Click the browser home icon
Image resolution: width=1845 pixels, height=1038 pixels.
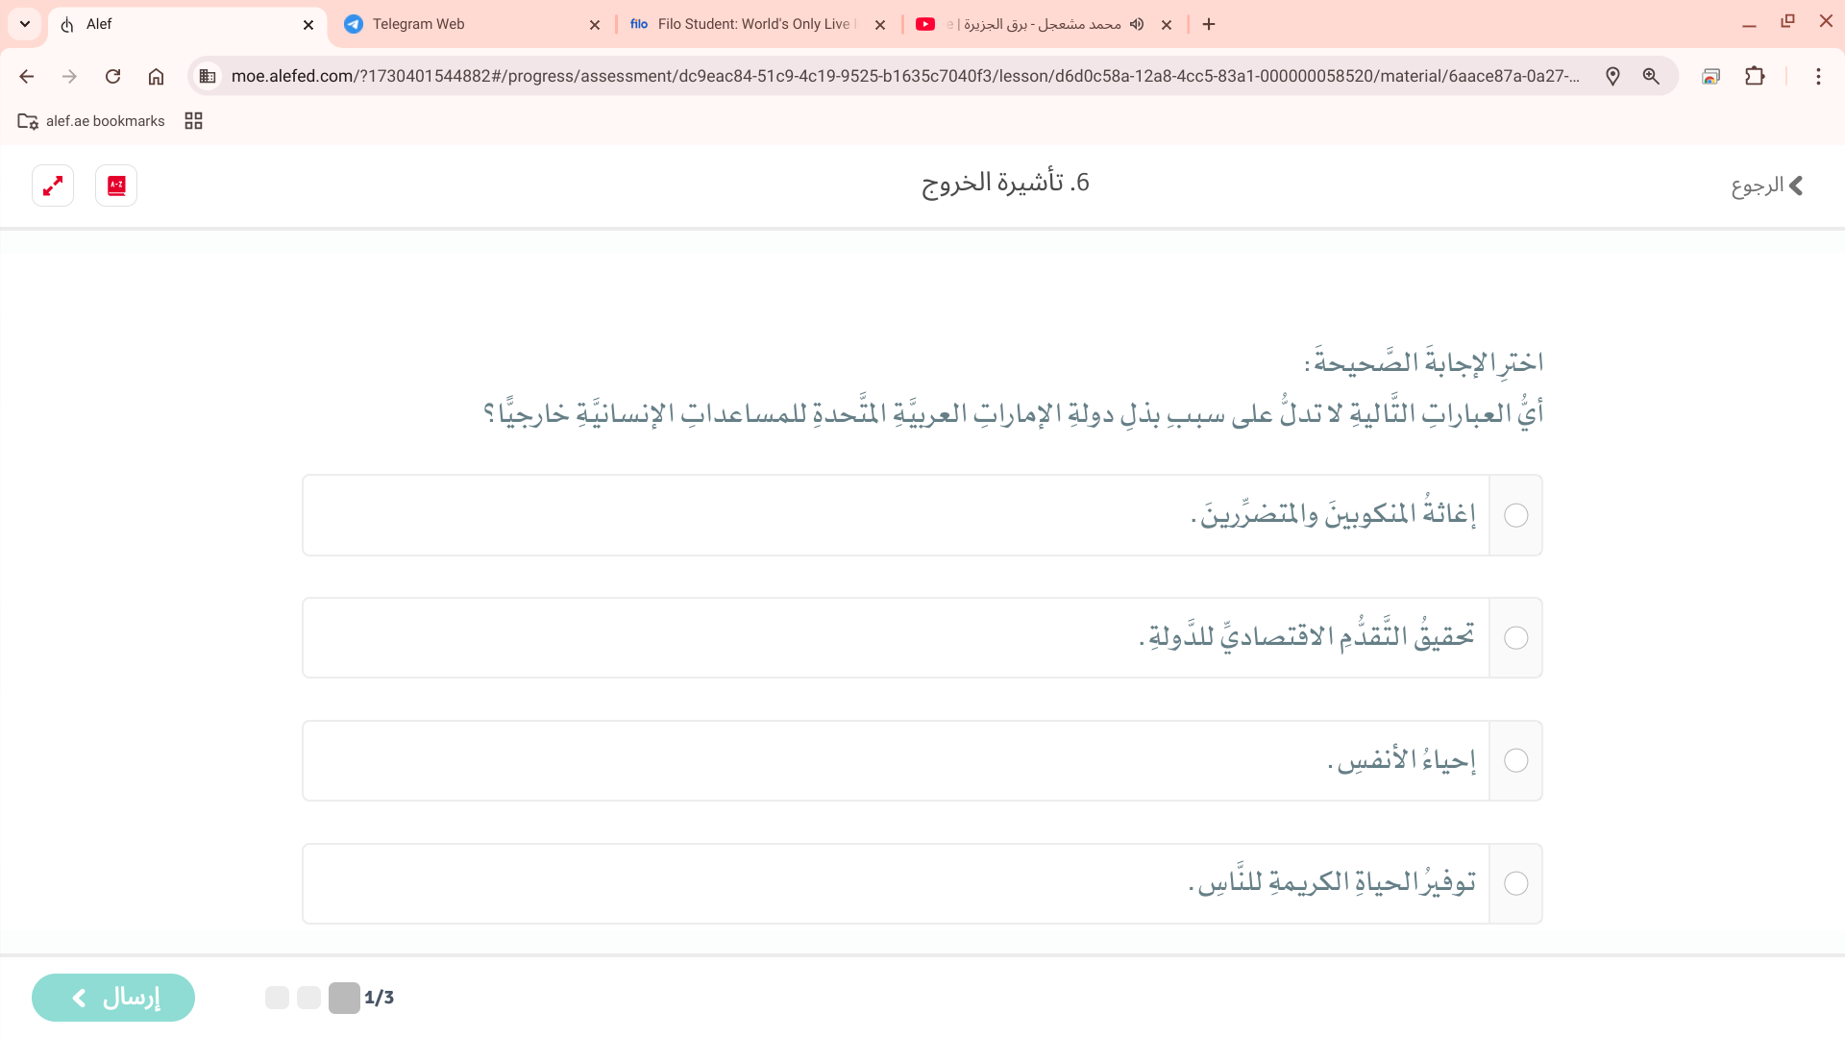[x=156, y=77]
